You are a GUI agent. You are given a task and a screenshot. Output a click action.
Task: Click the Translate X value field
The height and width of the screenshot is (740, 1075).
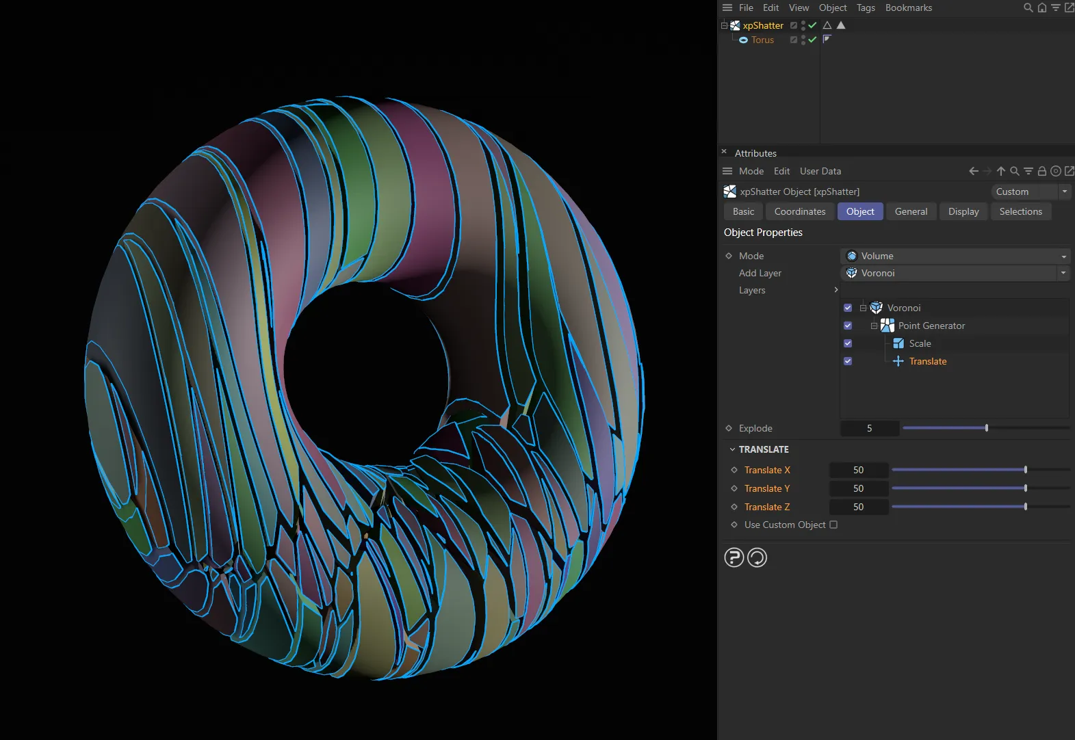click(858, 470)
